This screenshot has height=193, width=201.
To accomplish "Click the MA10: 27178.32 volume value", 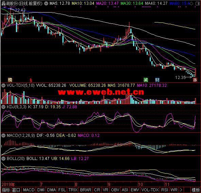I will [x=152, y=85].
